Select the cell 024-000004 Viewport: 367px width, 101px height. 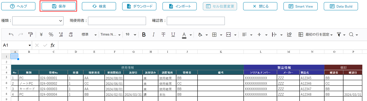pyautogui.click(x=53, y=94)
